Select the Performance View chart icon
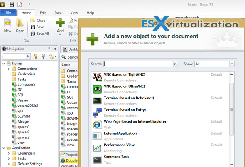This screenshot has height=167, width=245. tap(97, 148)
